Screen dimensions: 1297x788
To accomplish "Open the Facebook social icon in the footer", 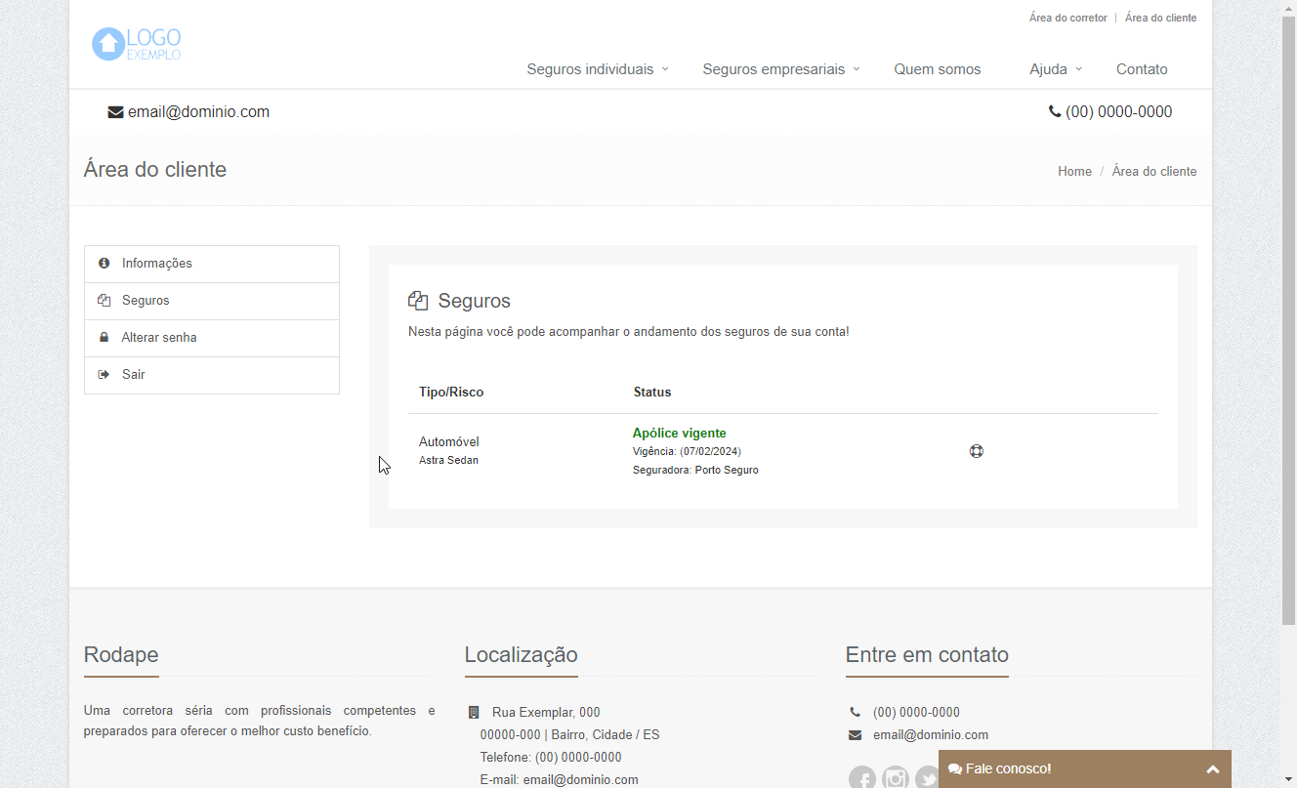I will (862, 777).
